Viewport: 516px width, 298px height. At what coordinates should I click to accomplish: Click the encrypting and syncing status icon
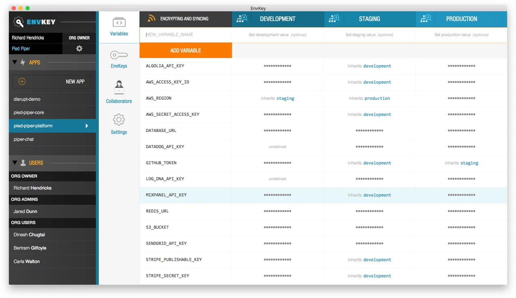click(x=152, y=19)
